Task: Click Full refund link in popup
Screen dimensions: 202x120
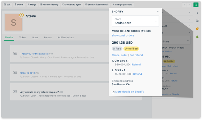Action: point(136,55)
